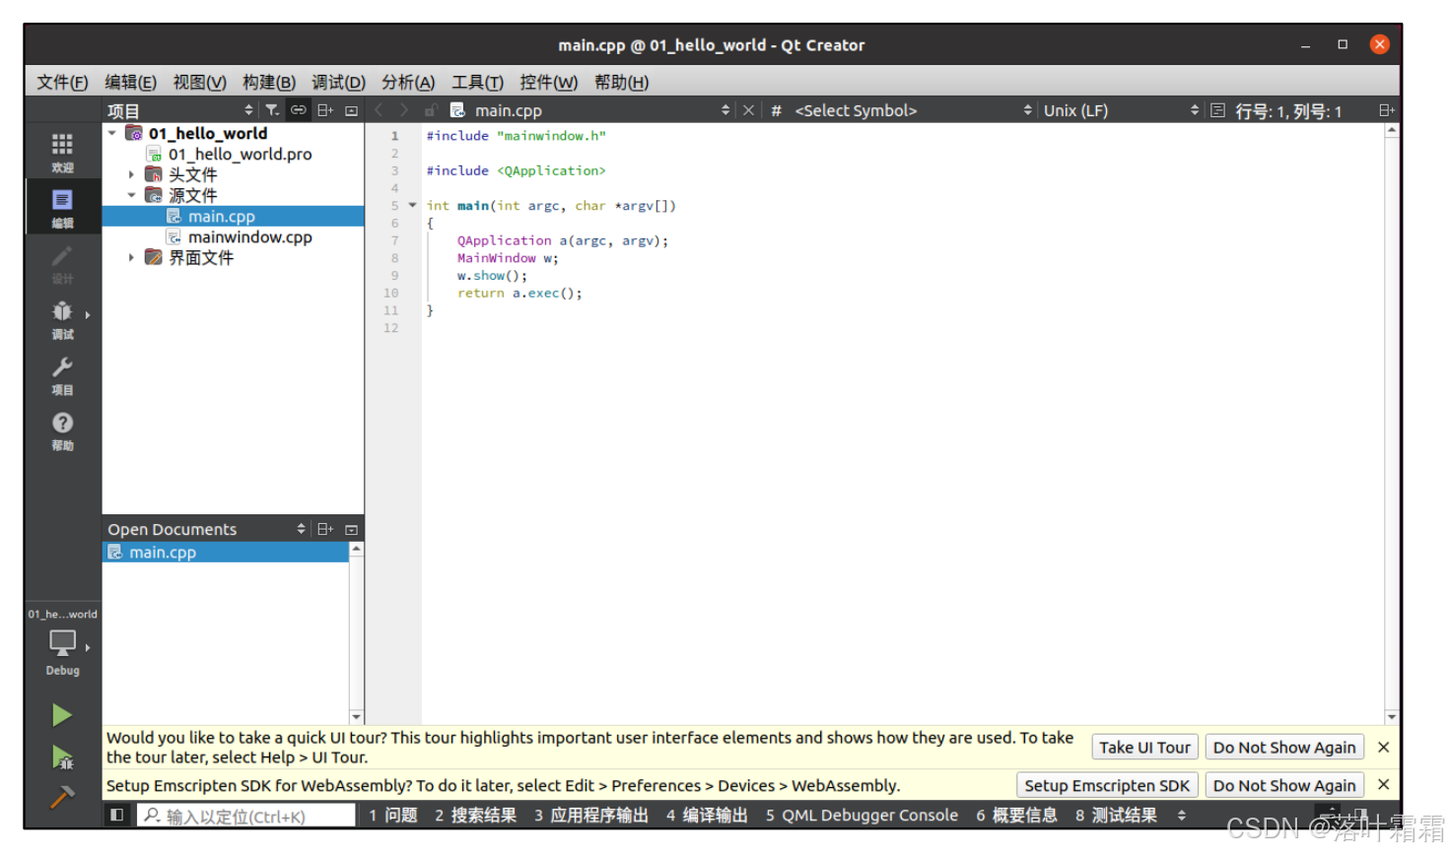Open the 编辑(E) menu
The width and height of the screenshot is (1449, 854).
(x=130, y=82)
